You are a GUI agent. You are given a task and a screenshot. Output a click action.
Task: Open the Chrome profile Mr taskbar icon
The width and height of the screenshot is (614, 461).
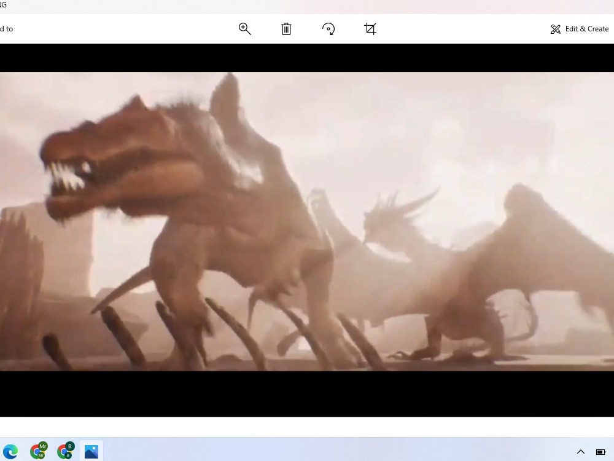38,451
